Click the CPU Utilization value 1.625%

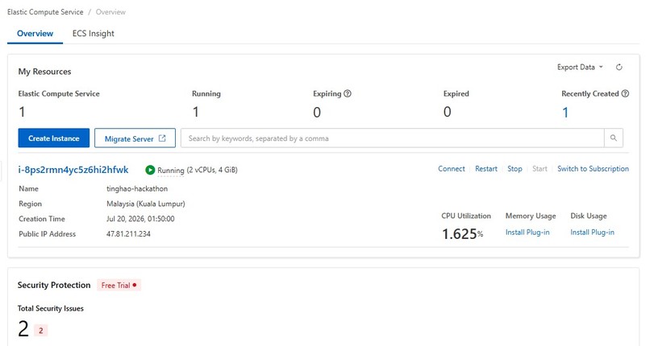[x=462, y=234]
